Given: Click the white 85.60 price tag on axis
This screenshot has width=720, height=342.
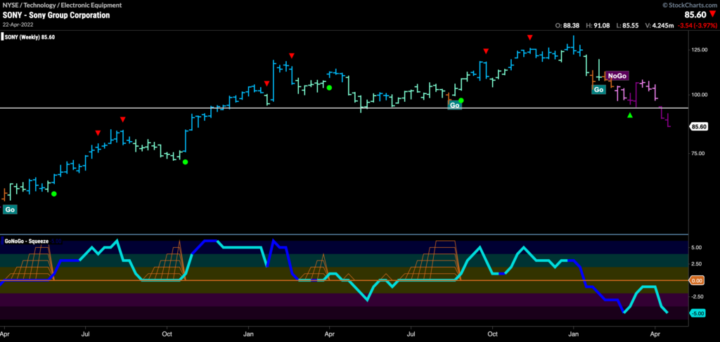Looking at the screenshot, I should [x=698, y=127].
